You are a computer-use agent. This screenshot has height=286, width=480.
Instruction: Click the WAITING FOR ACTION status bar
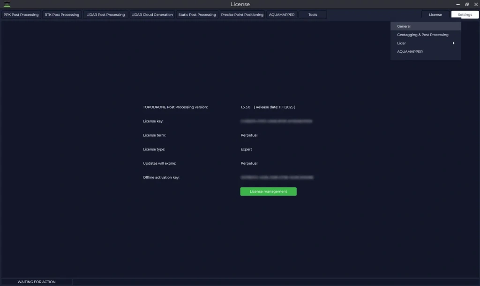(x=36, y=281)
